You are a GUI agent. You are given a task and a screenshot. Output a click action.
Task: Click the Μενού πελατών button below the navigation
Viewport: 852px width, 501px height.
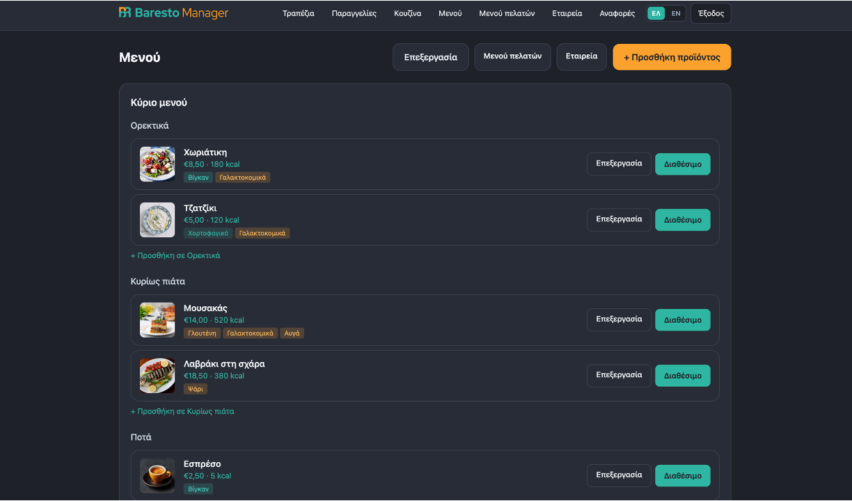tap(513, 57)
